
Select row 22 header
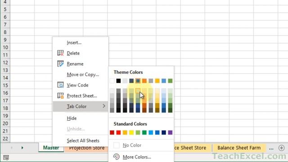tap(5, 139)
